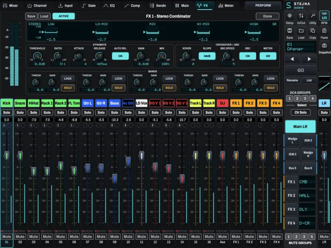Open the Sends tab

coord(158,5)
